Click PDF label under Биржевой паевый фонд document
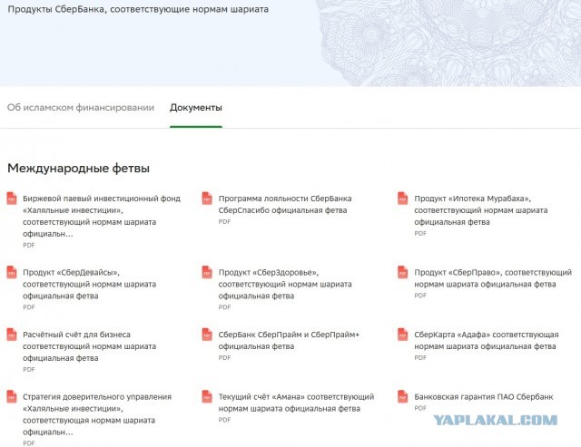 click(x=29, y=245)
